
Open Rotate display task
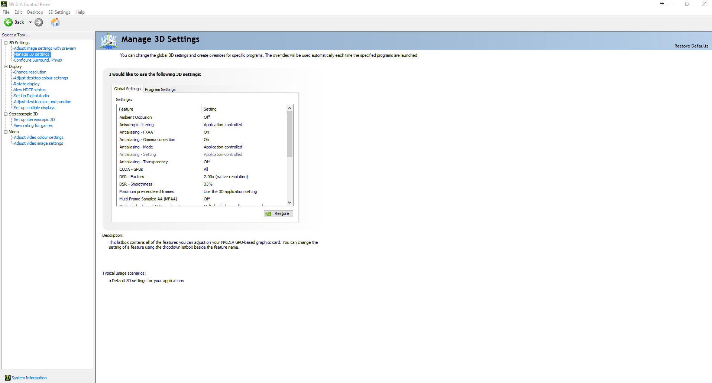(x=27, y=84)
